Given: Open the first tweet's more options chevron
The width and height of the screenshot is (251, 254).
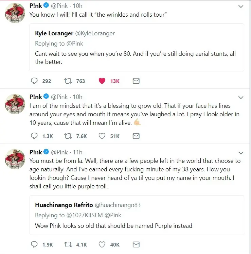Looking at the screenshot, I should 241,6.
